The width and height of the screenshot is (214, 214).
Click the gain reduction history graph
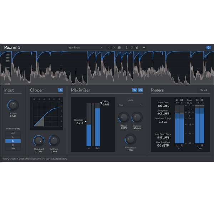(107, 68)
